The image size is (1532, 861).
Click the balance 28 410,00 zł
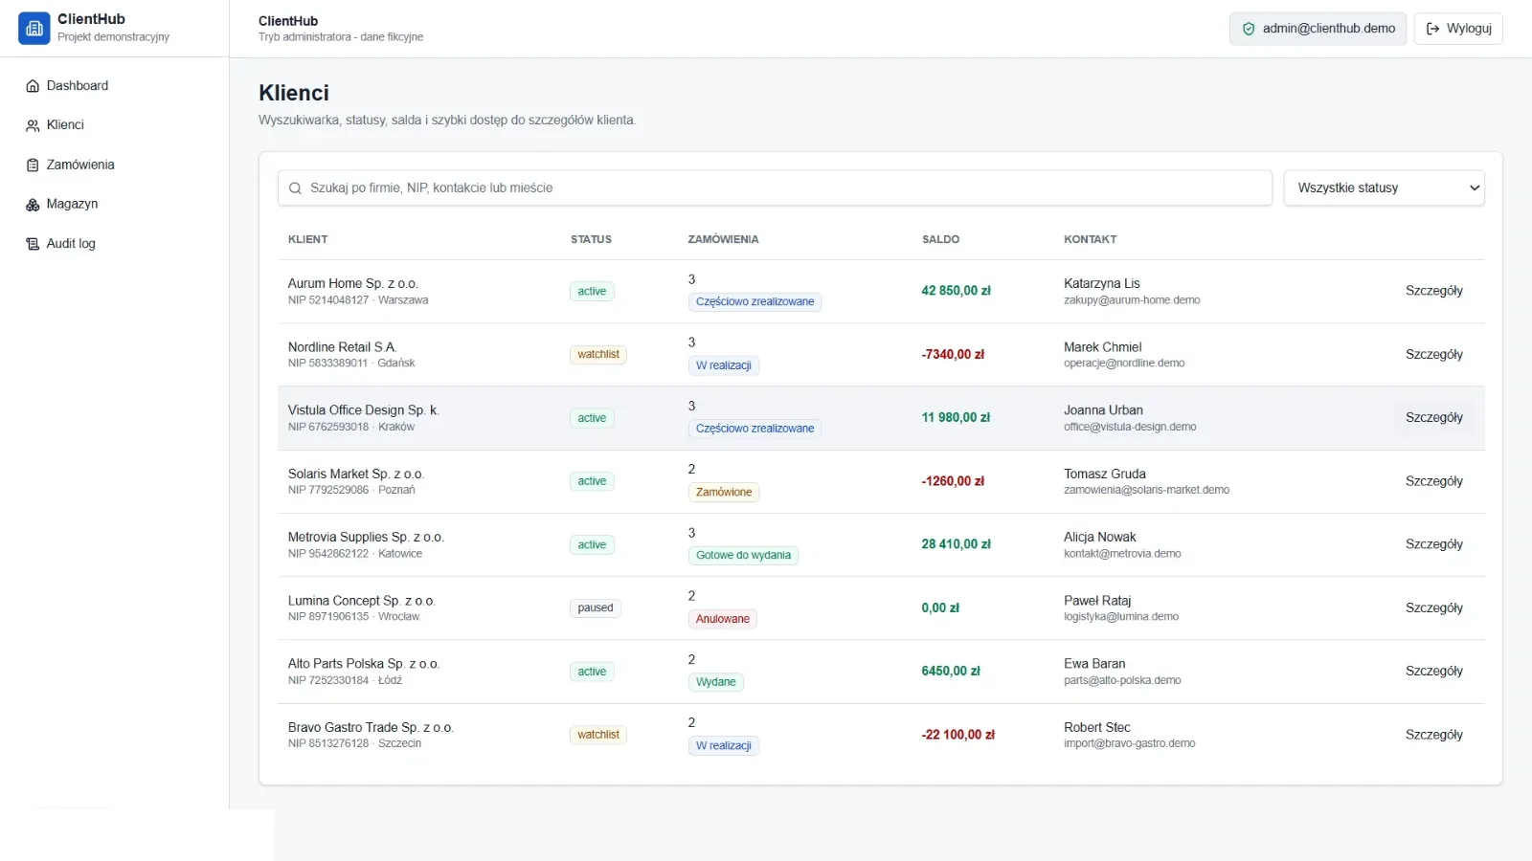956,544
